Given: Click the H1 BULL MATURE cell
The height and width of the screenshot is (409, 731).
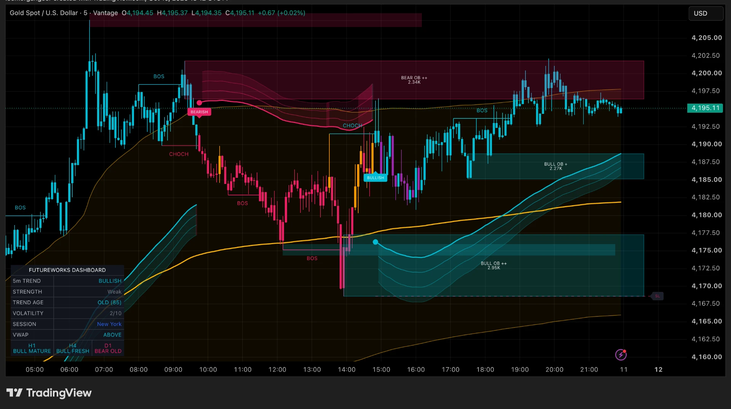Looking at the screenshot, I should pos(32,348).
